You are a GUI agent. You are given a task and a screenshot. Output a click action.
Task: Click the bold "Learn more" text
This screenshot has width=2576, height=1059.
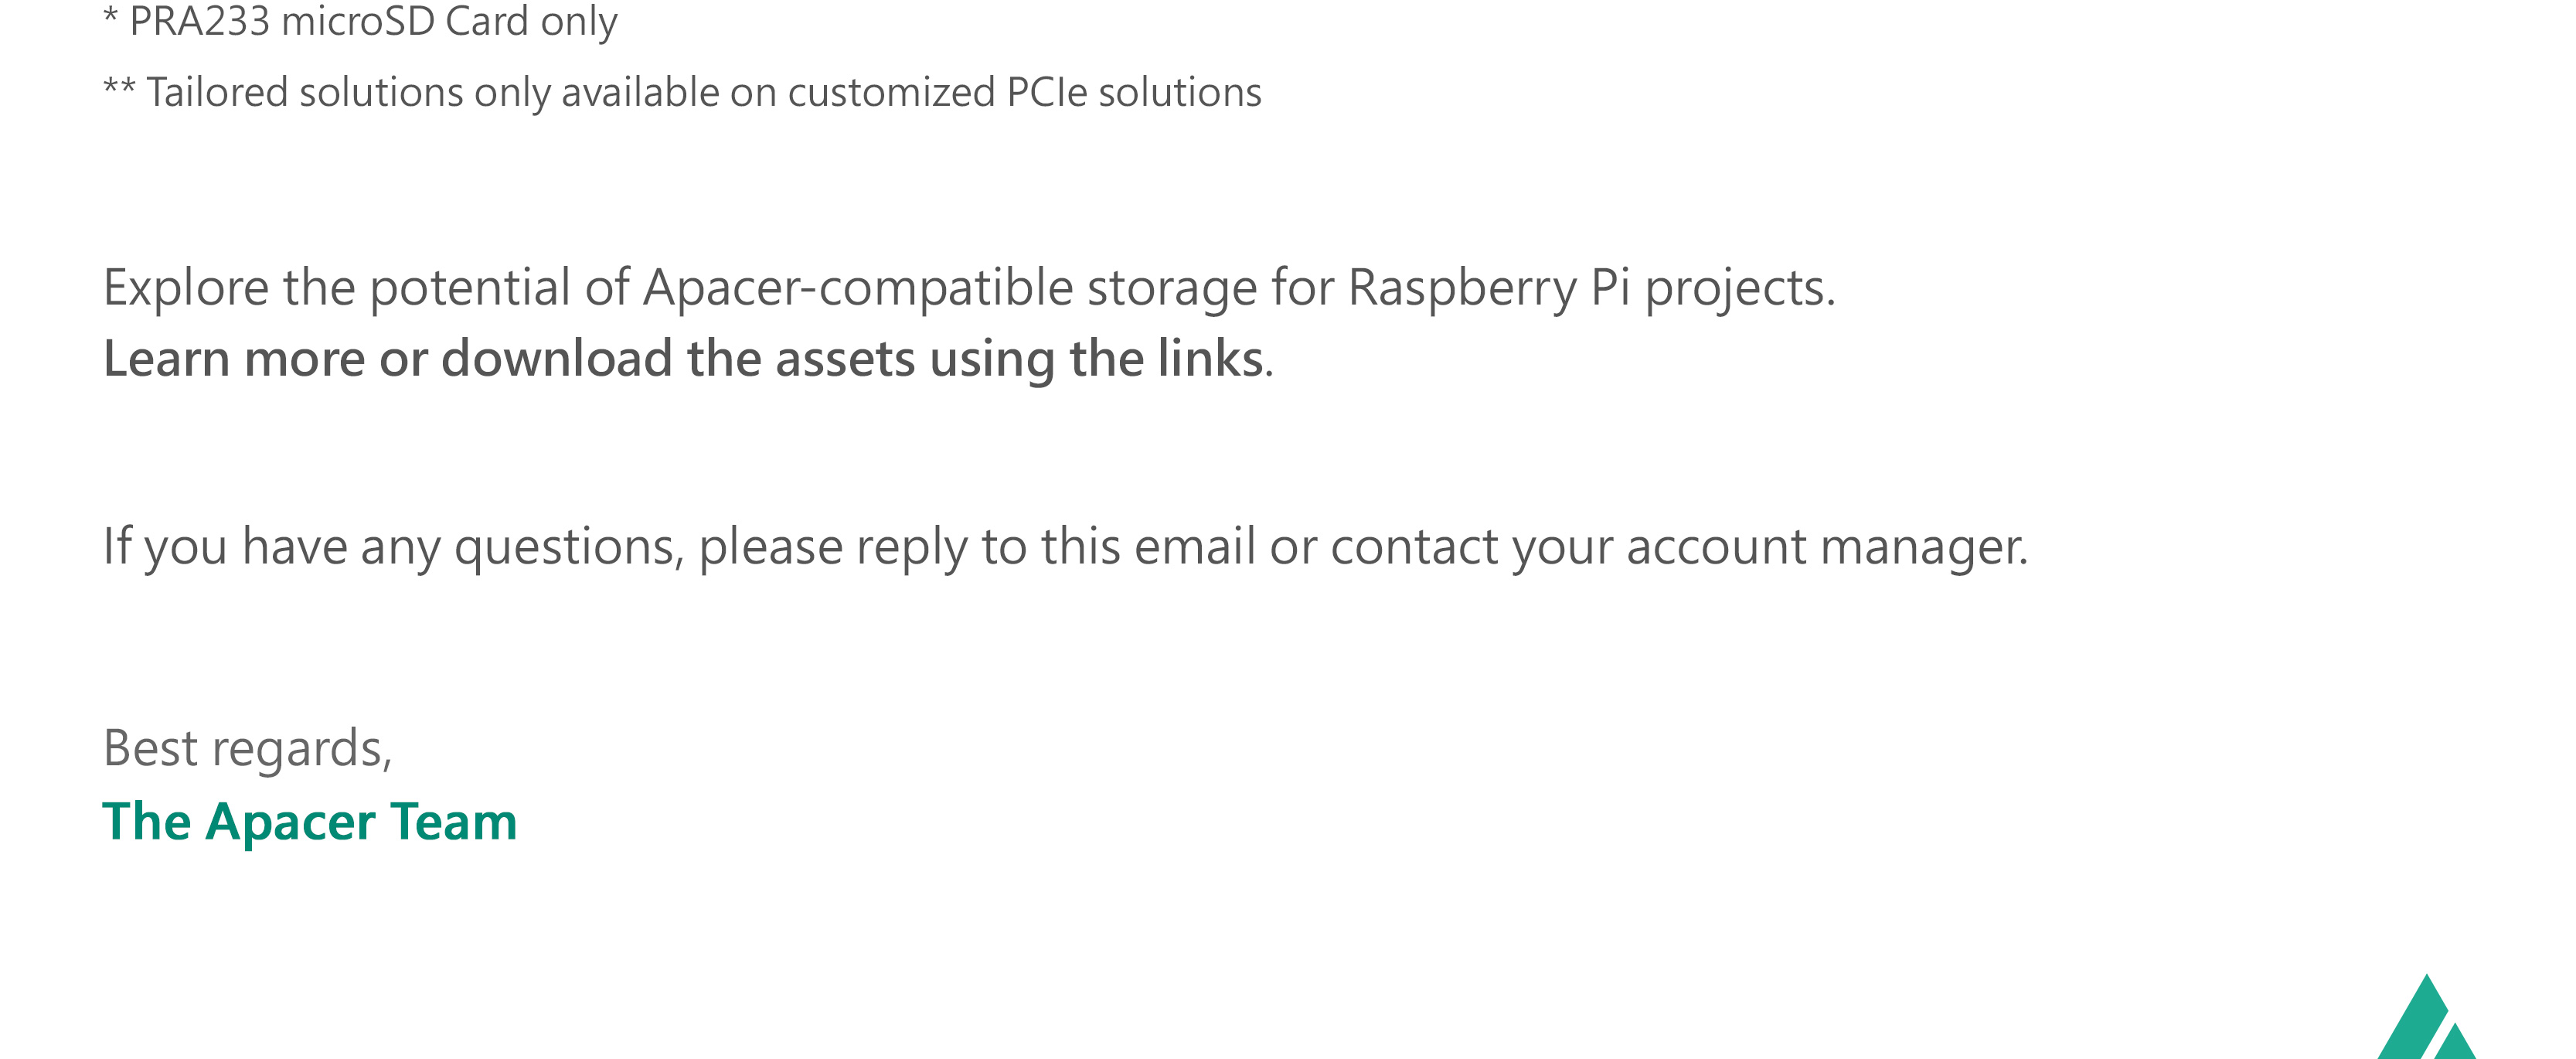click(x=234, y=358)
